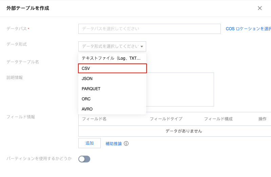Select the CSV format option

(x=112, y=68)
